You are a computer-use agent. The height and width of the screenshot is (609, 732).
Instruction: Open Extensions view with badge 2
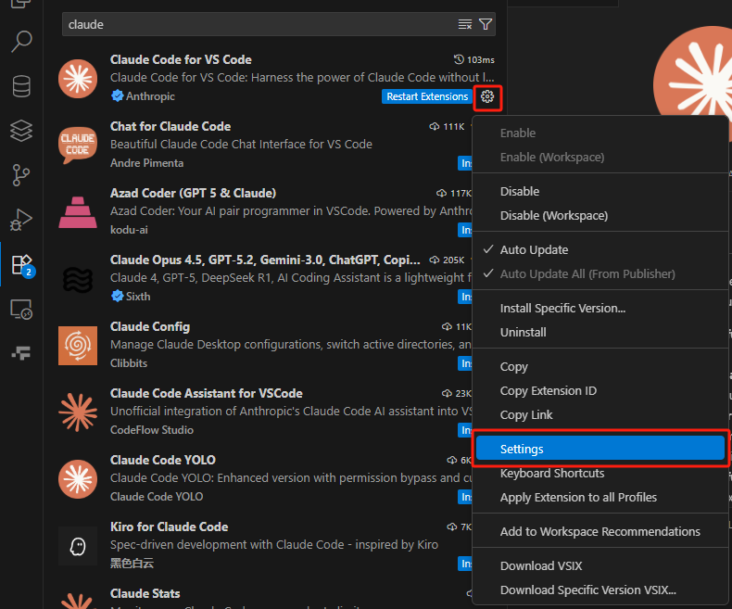coord(22,265)
